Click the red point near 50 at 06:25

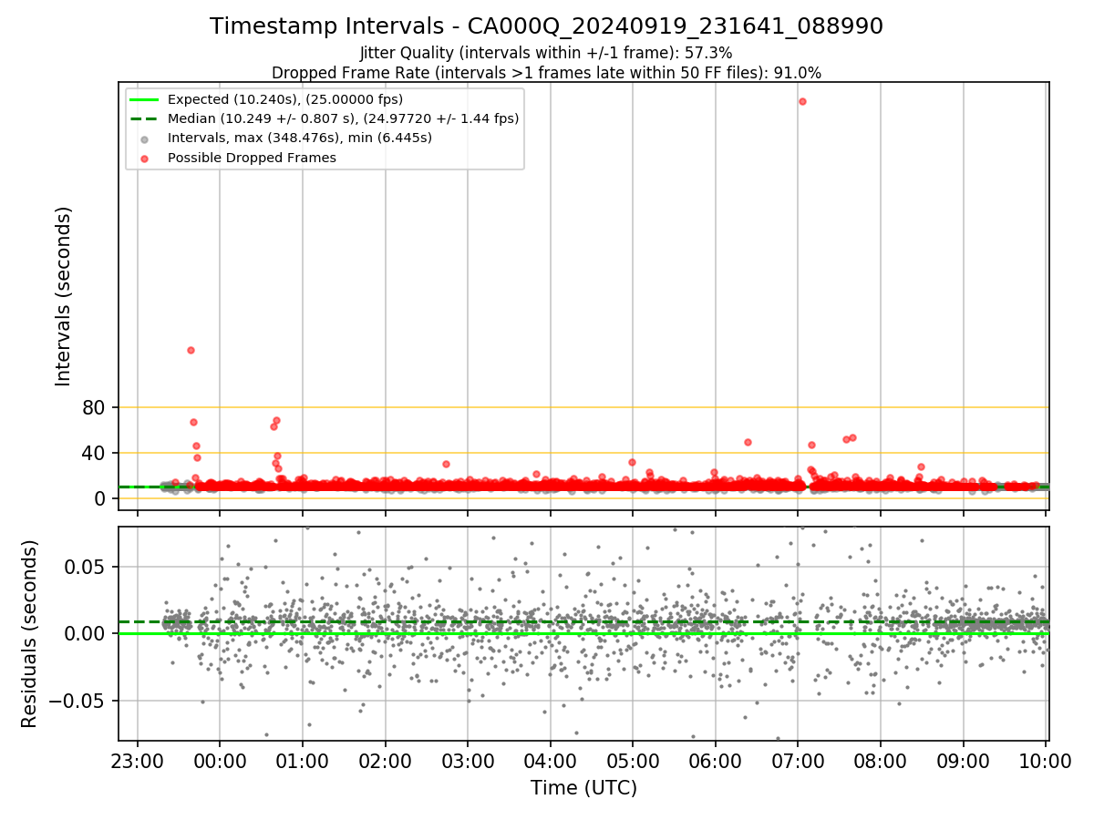coord(748,442)
